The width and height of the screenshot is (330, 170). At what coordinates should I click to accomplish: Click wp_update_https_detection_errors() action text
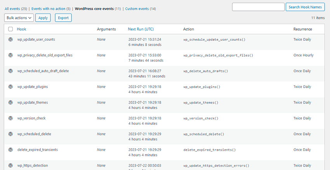pyautogui.click(x=216, y=166)
